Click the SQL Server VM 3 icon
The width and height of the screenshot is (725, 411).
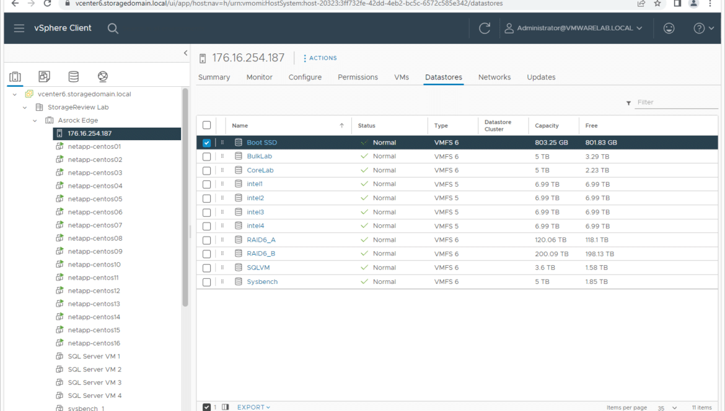point(59,382)
